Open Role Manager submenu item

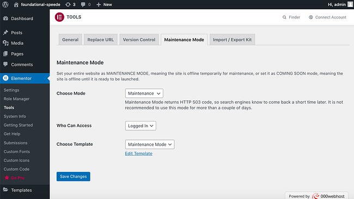16,99
